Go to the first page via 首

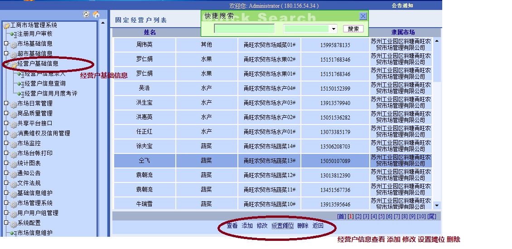pos(342,216)
